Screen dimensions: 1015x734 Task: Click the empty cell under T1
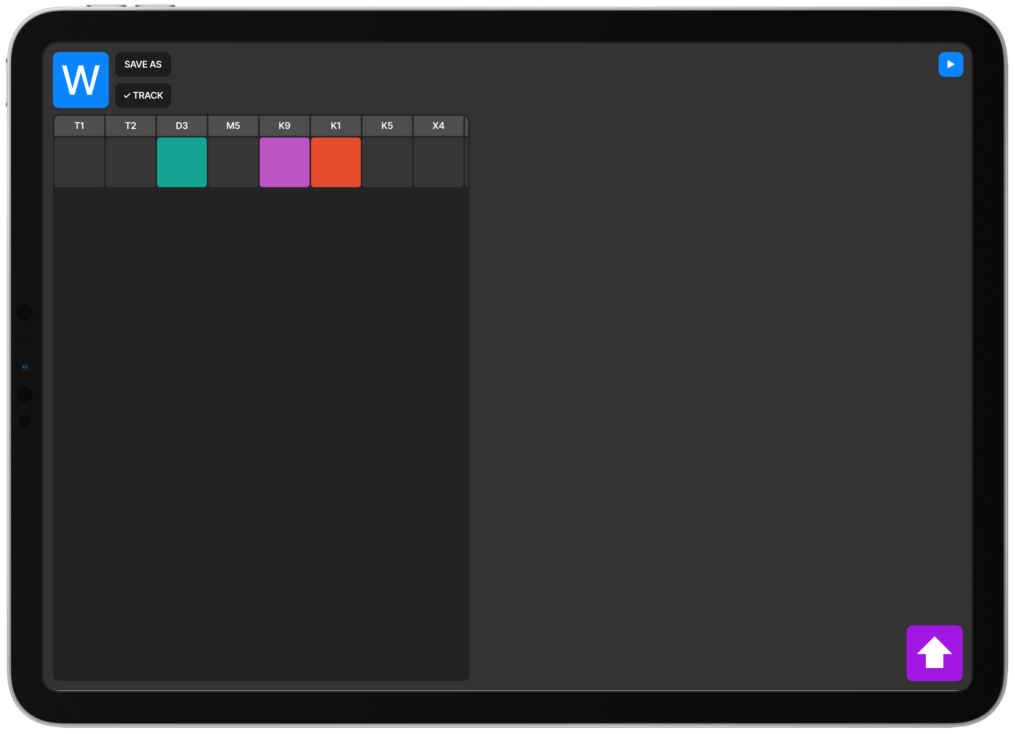point(79,162)
